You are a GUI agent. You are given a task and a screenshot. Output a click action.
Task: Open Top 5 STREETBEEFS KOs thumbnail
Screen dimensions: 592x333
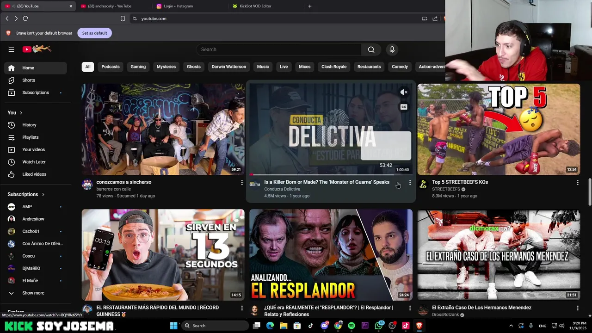pyautogui.click(x=499, y=129)
